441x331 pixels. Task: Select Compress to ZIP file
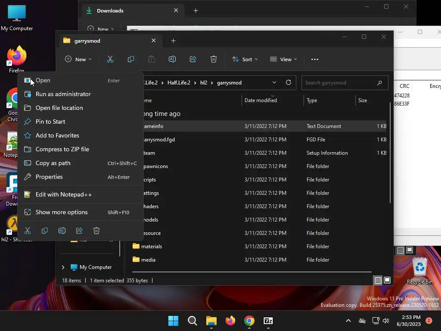(x=80, y=149)
